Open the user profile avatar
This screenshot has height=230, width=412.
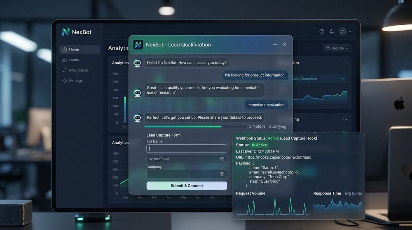343,31
